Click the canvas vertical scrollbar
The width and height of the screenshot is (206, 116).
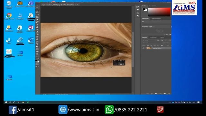pos(133,49)
